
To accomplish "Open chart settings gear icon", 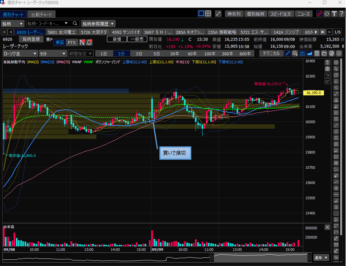I will [339, 54].
